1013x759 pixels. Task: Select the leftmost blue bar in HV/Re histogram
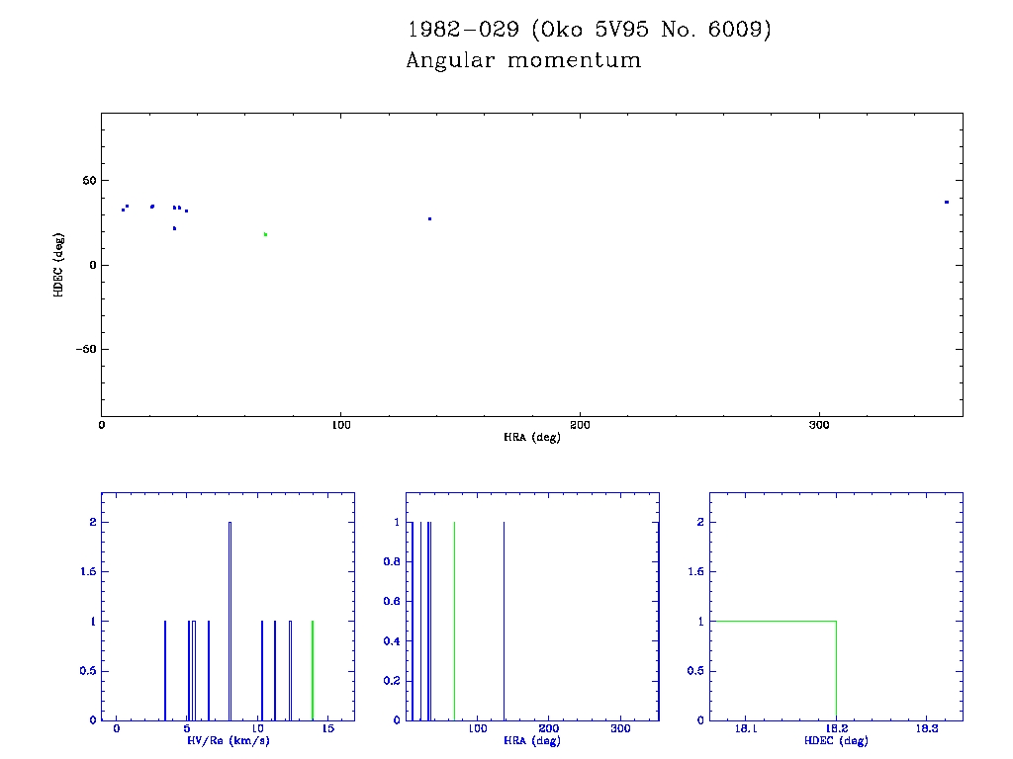pyautogui.click(x=164, y=670)
